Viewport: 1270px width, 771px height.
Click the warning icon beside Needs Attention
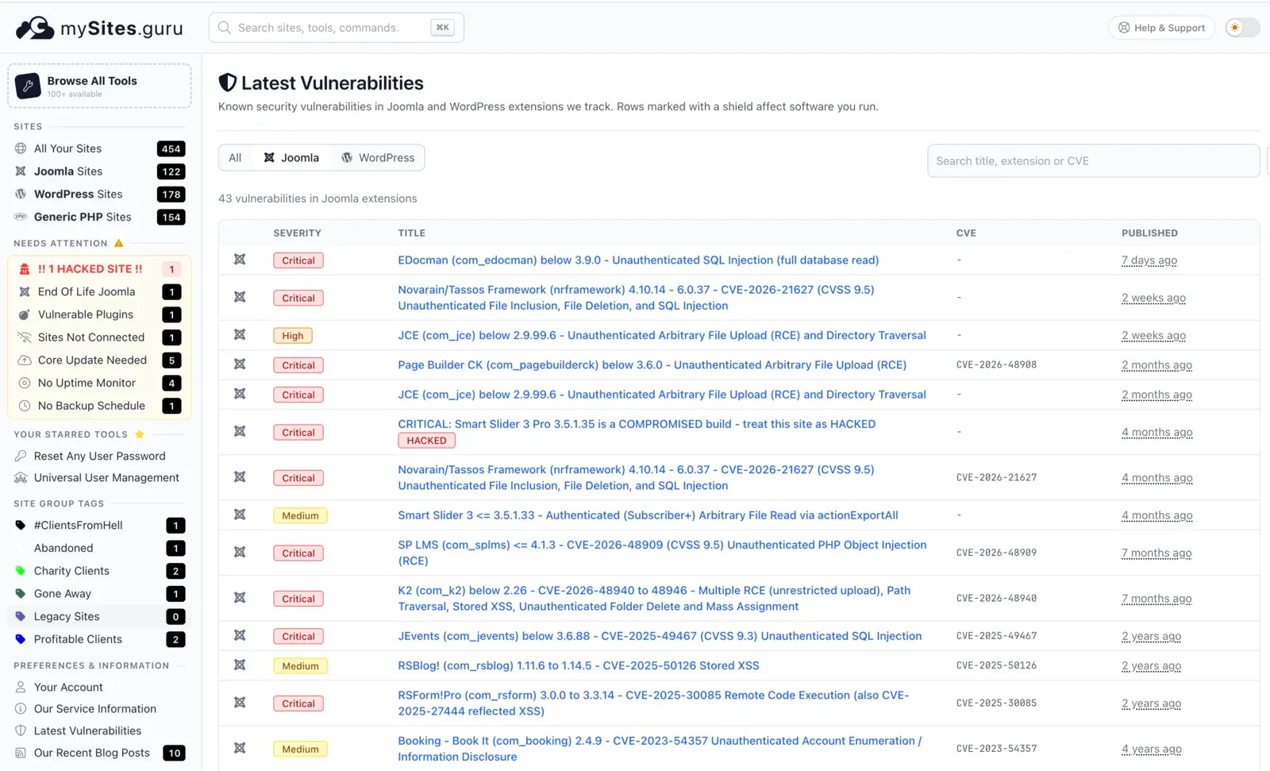click(119, 244)
